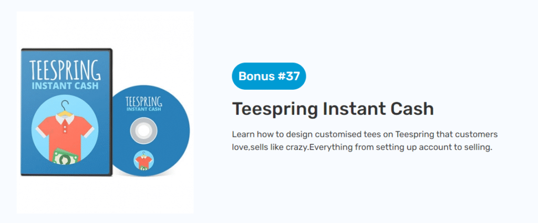Click the Bonus #37 badge
The width and height of the screenshot is (538, 223).
point(268,76)
